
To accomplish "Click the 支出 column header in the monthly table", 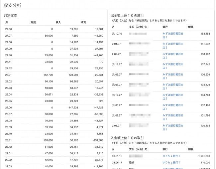I will (x=33, y=22).
